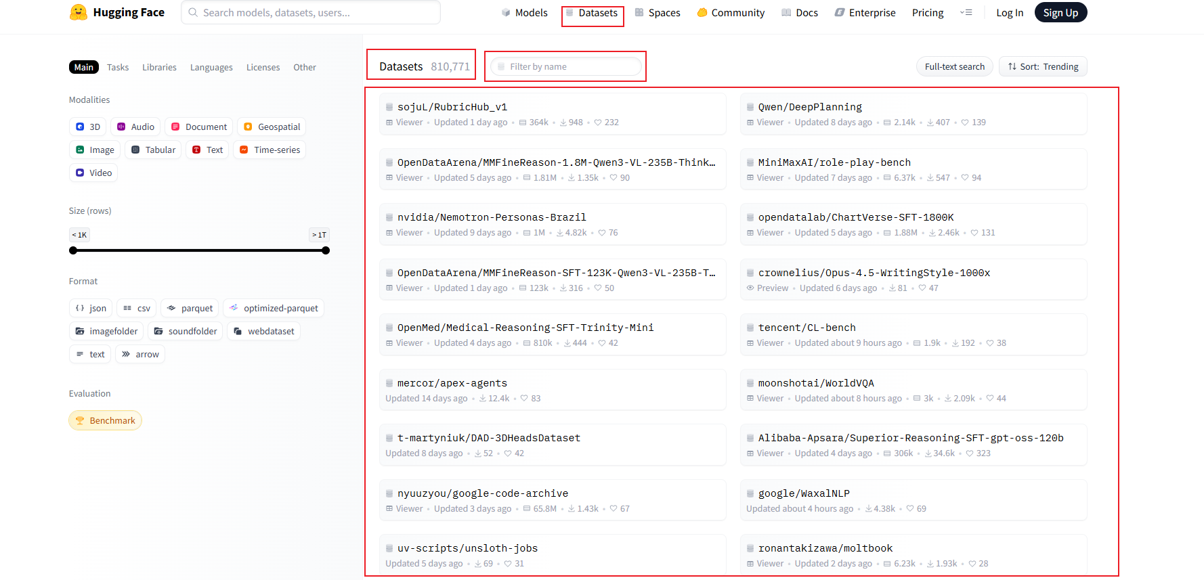Viewport: 1204px width, 580px height.
Task: Click the Sign Up button
Action: (1060, 13)
